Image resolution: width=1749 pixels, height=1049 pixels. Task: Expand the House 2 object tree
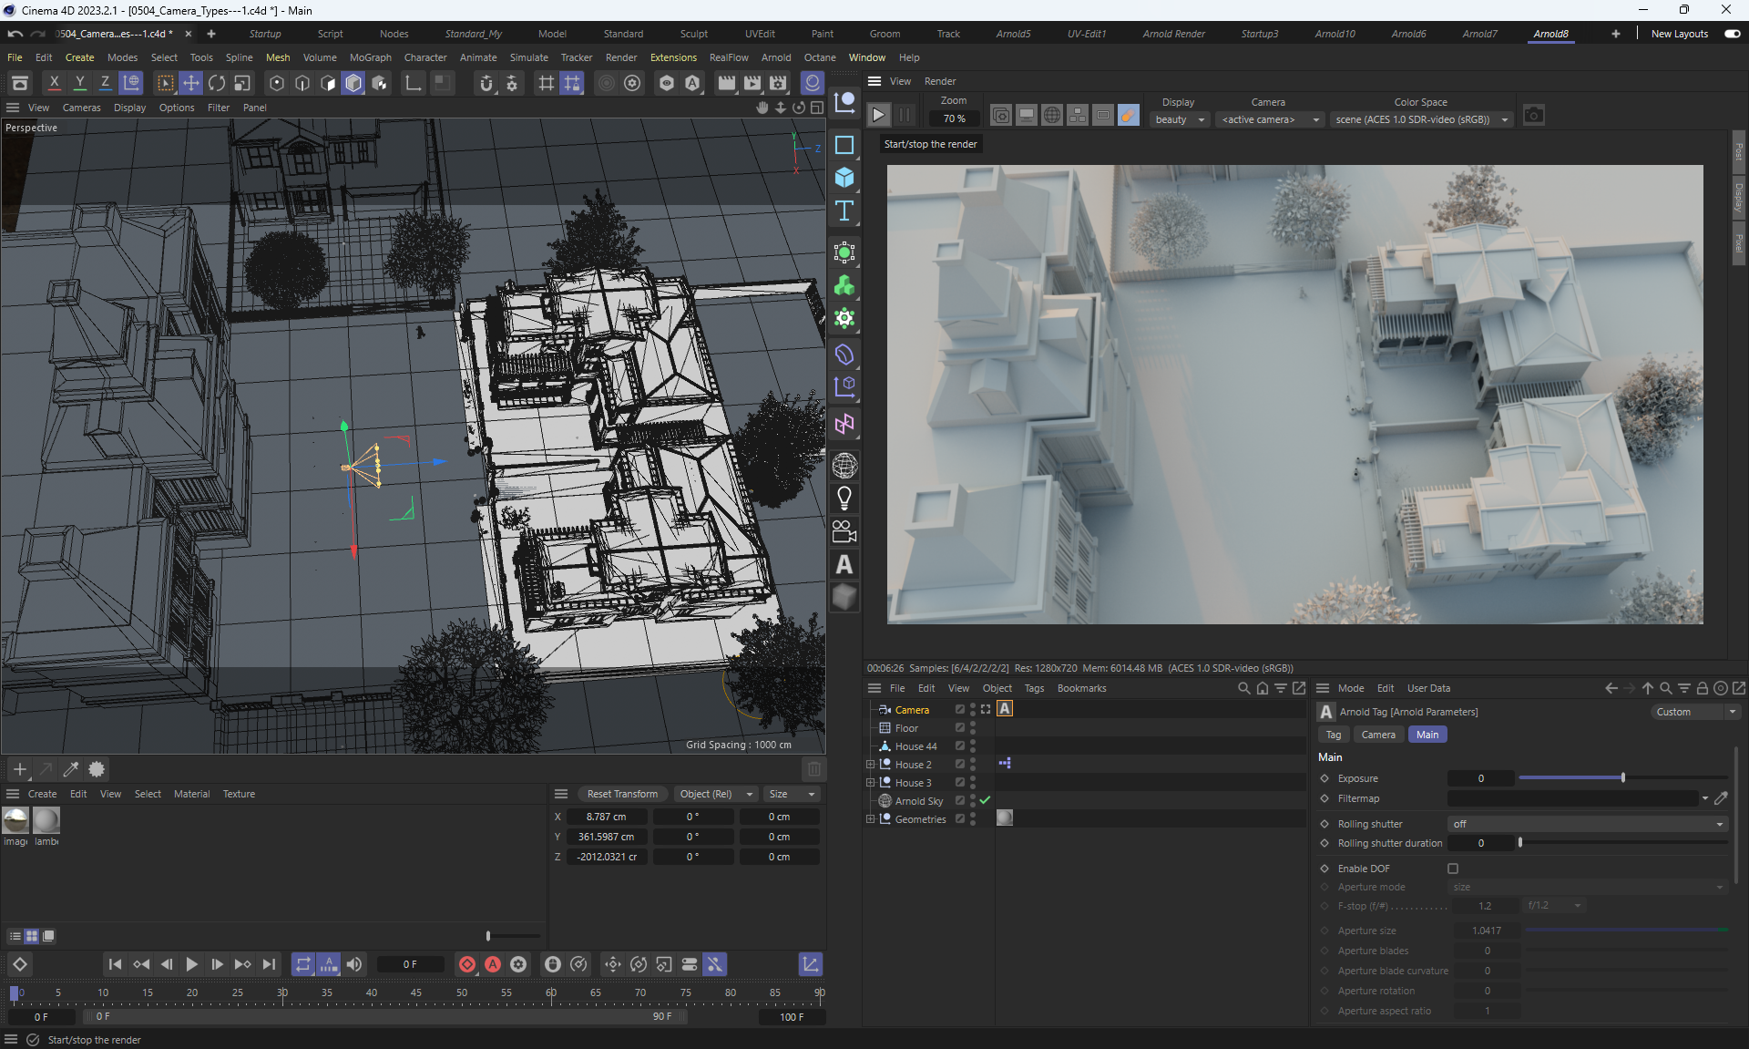tap(870, 765)
